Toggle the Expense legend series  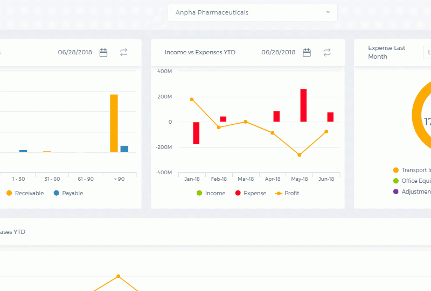click(x=251, y=193)
